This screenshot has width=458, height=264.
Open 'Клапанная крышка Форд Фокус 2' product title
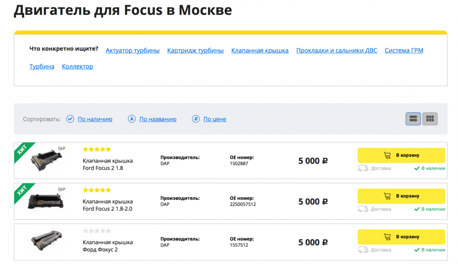108,246
